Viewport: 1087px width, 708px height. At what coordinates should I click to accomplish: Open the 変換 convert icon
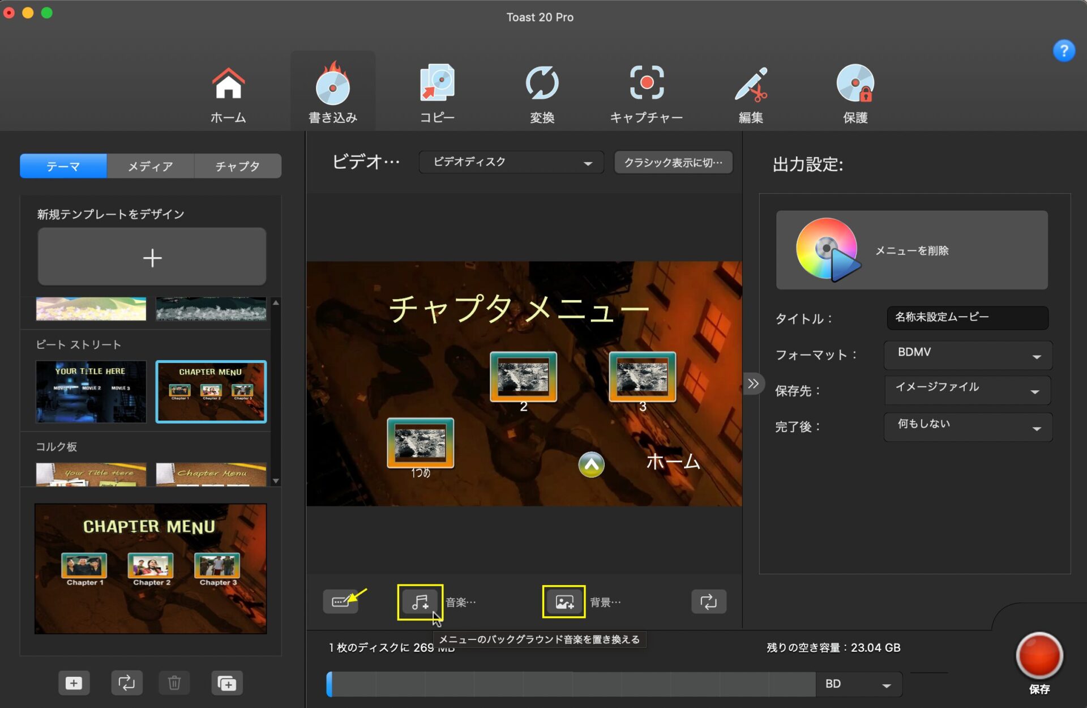pos(542,83)
